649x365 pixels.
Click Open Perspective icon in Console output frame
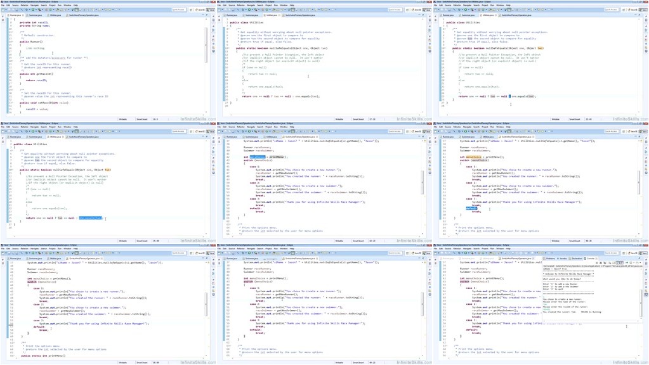[x=624, y=253]
